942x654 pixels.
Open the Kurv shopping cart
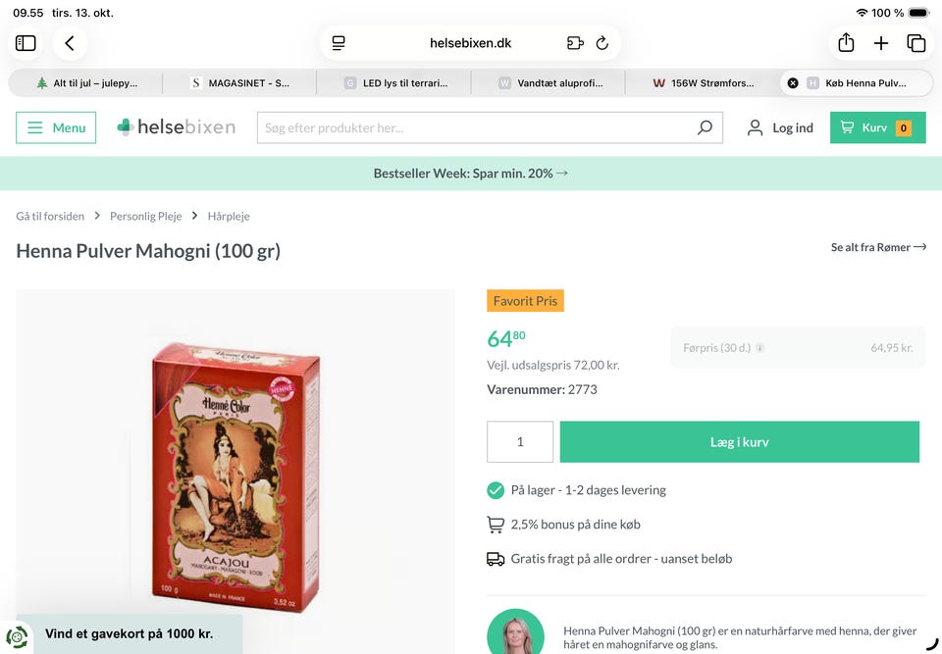click(x=877, y=127)
